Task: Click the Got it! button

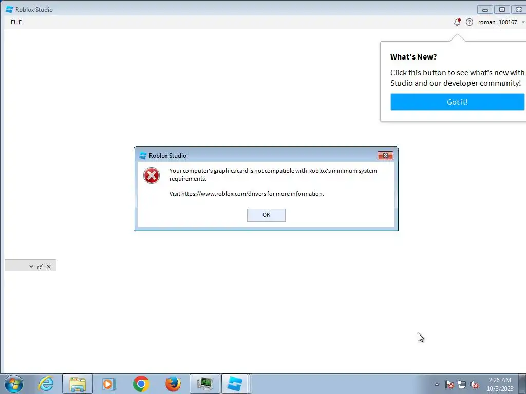Action: [457, 102]
